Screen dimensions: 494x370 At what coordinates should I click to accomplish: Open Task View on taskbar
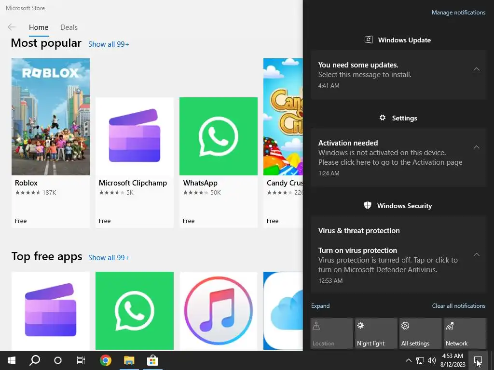tap(81, 360)
